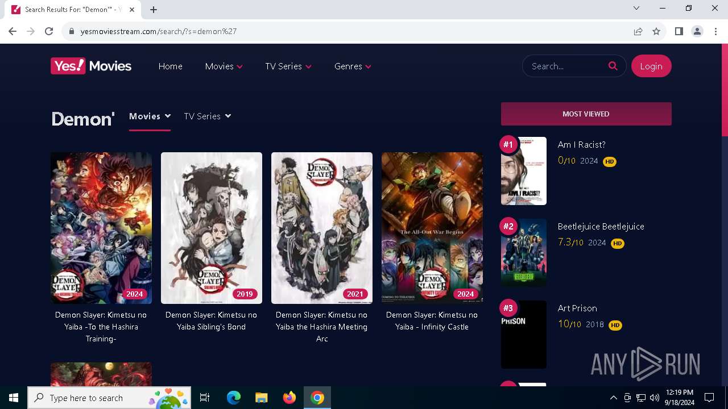The image size is (728, 409).
Task: Launch Firefox from taskbar
Action: pos(289,398)
